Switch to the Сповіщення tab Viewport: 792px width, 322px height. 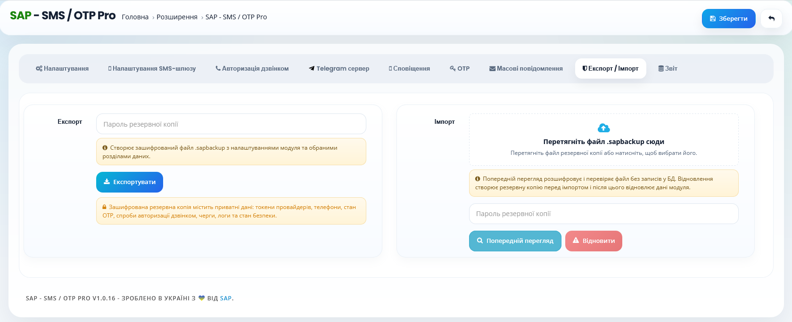click(409, 69)
